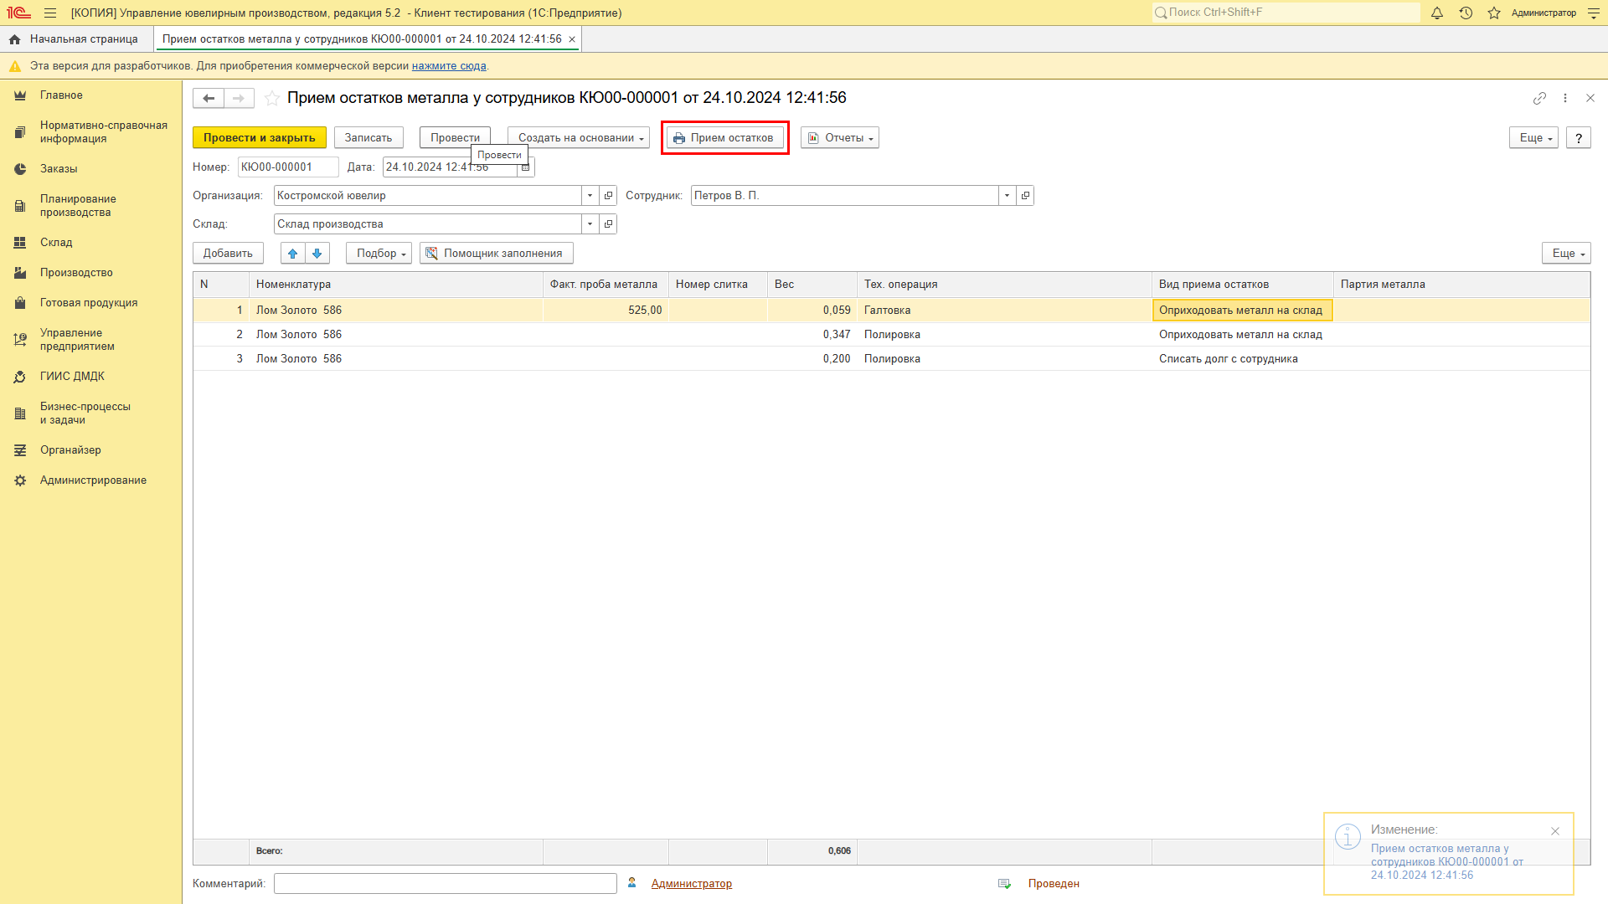Open Органайзер section
Image resolution: width=1608 pixels, height=904 pixels.
coord(70,450)
